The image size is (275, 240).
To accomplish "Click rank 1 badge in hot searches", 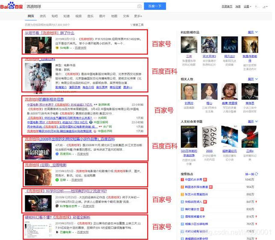I will (182, 179).
